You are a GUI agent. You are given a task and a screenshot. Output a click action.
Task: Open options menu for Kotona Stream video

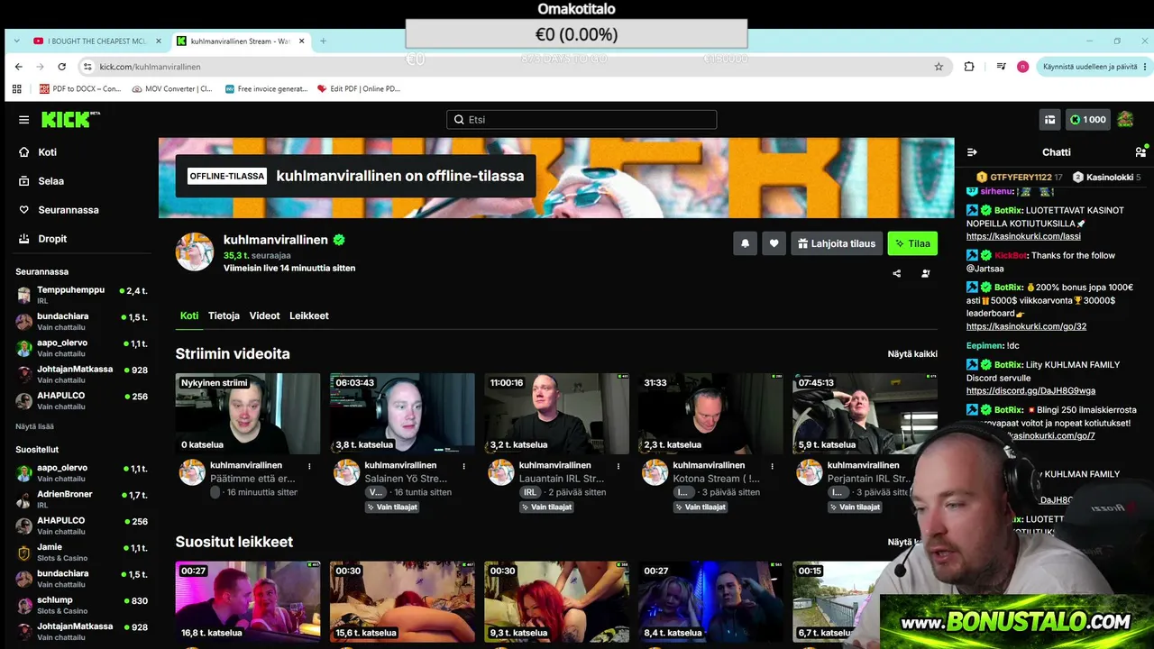[773, 466]
